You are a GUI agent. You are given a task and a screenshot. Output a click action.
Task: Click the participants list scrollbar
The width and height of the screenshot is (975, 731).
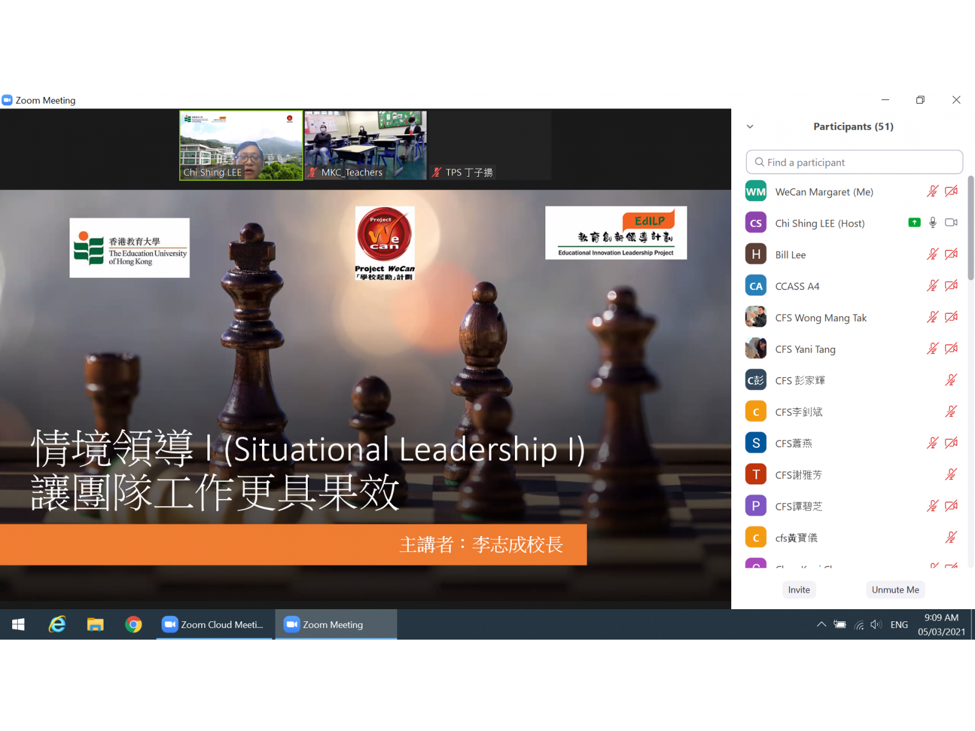click(971, 228)
